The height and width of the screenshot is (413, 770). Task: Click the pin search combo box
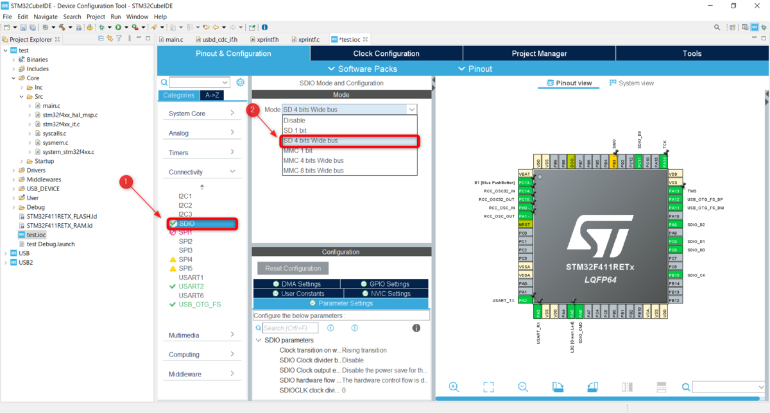click(729, 387)
